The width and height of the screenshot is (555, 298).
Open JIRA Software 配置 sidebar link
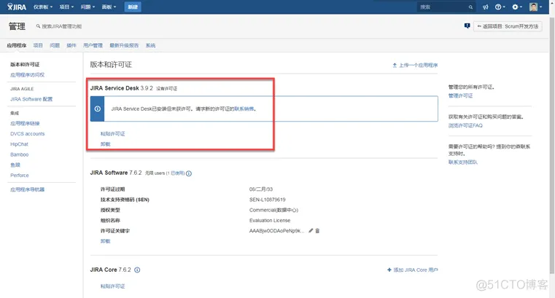pyautogui.click(x=31, y=99)
